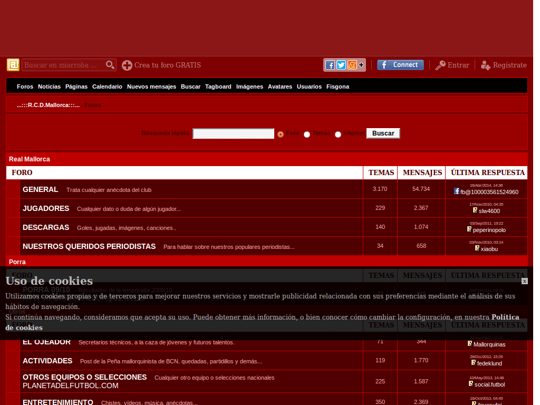
Task: Click the Facebook Connect button
Action: point(400,65)
